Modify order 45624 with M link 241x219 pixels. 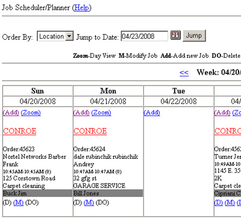click(x=89, y=203)
